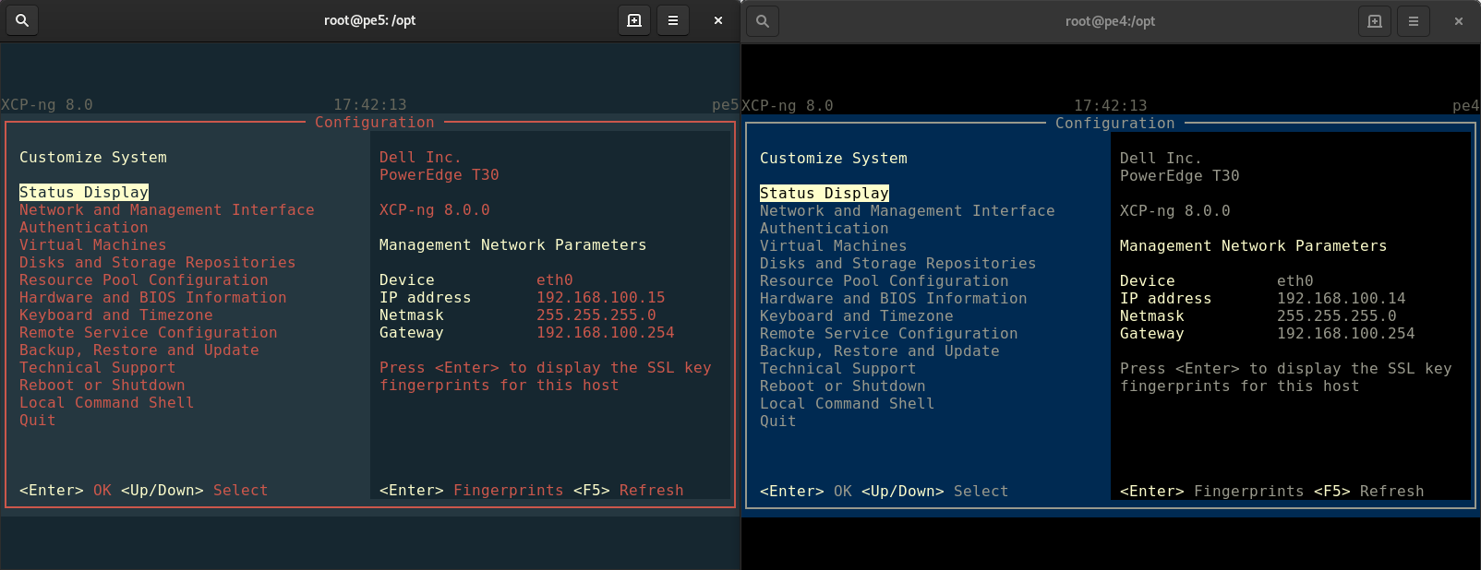Image resolution: width=1481 pixels, height=570 pixels.
Task: Select Backup, Restore and Update on pe4
Action: [880, 350]
